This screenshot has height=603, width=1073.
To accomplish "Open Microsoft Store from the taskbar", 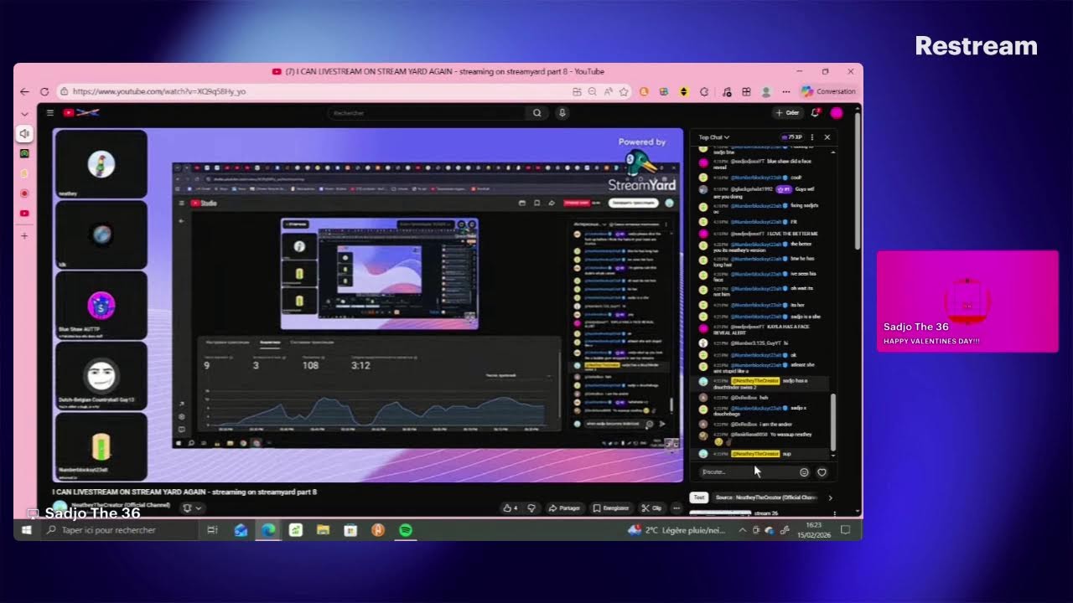I will tap(350, 530).
